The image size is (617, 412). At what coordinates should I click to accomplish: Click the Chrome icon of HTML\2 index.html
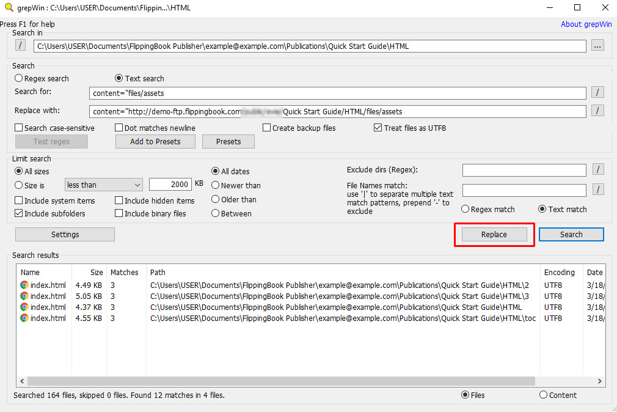point(24,285)
